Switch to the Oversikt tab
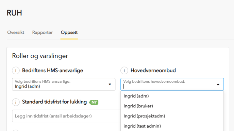 click(x=16, y=32)
